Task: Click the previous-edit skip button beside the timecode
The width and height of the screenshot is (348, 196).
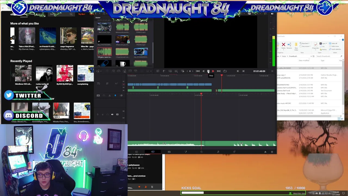Action: [x=243, y=71]
